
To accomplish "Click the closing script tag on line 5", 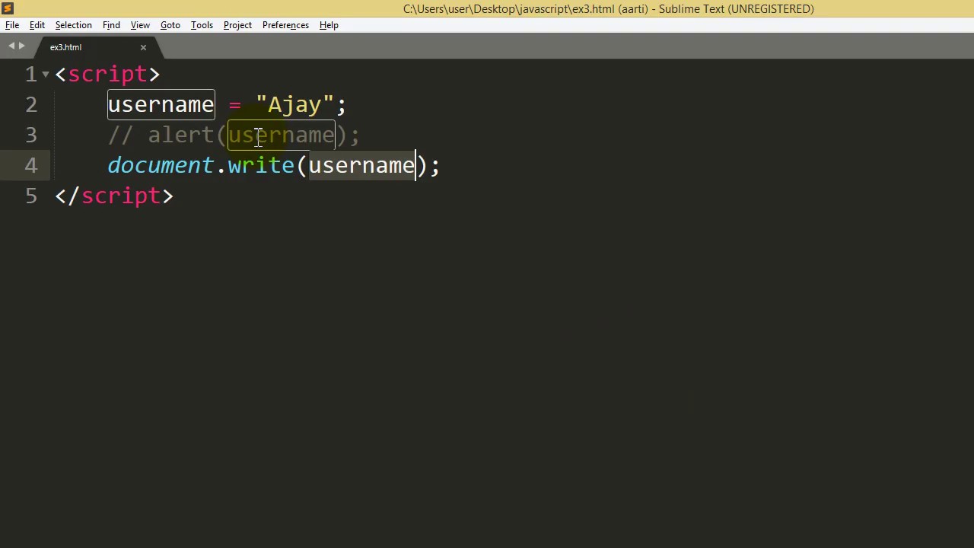I will tap(114, 196).
